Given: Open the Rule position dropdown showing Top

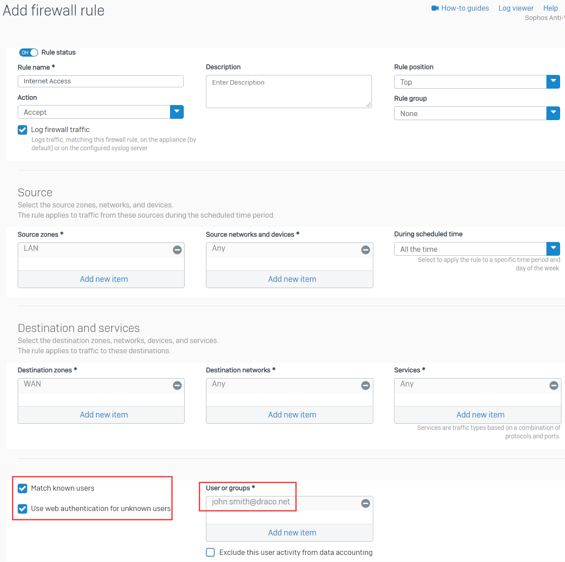Looking at the screenshot, I should 553,82.
